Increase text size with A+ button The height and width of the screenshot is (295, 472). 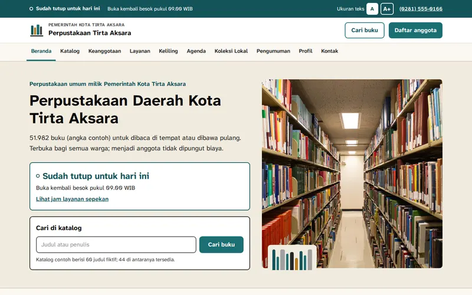click(x=387, y=9)
